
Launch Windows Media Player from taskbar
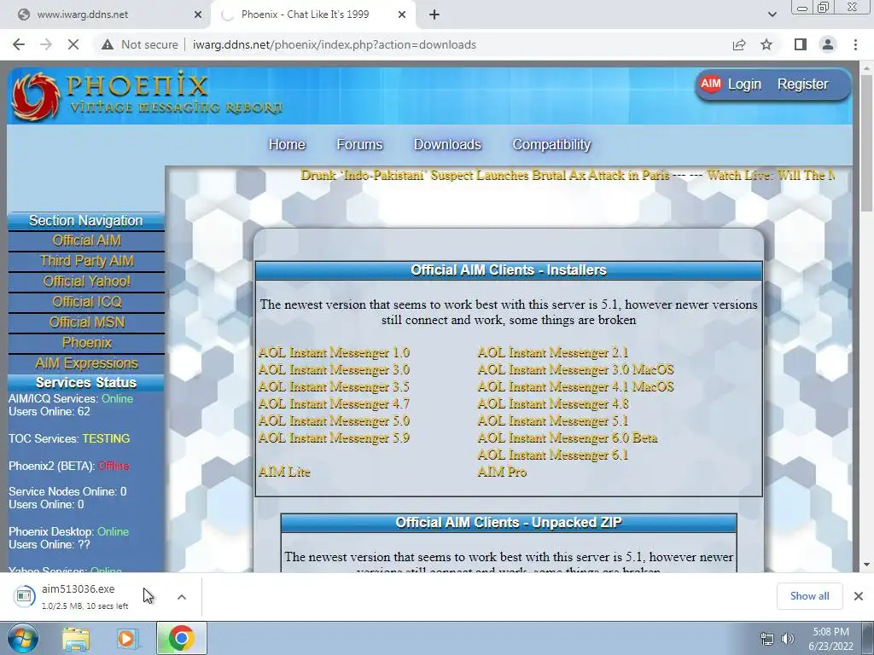click(x=128, y=638)
